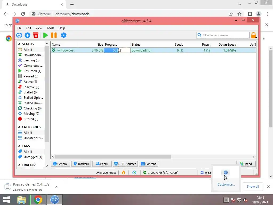The image size is (273, 205).
Task: Sort torrents by the Size column header
Action: click(x=100, y=45)
